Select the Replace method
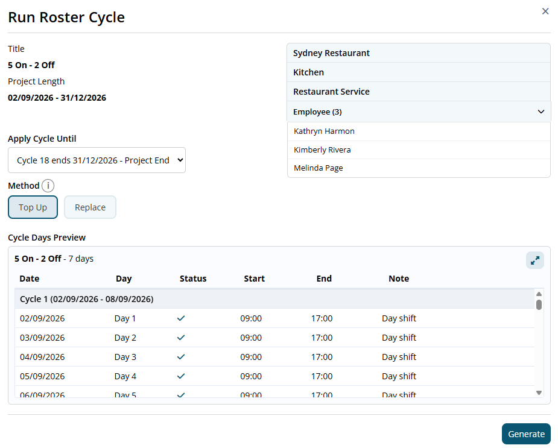This screenshot has width=558, height=448. click(x=90, y=207)
